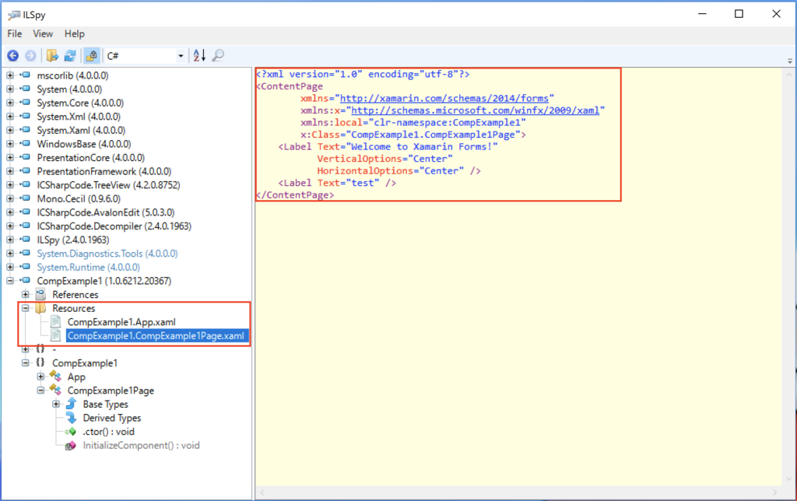This screenshot has height=501, width=797.
Task: Expand the System (4.0.0.0) node
Action: coord(9,89)
